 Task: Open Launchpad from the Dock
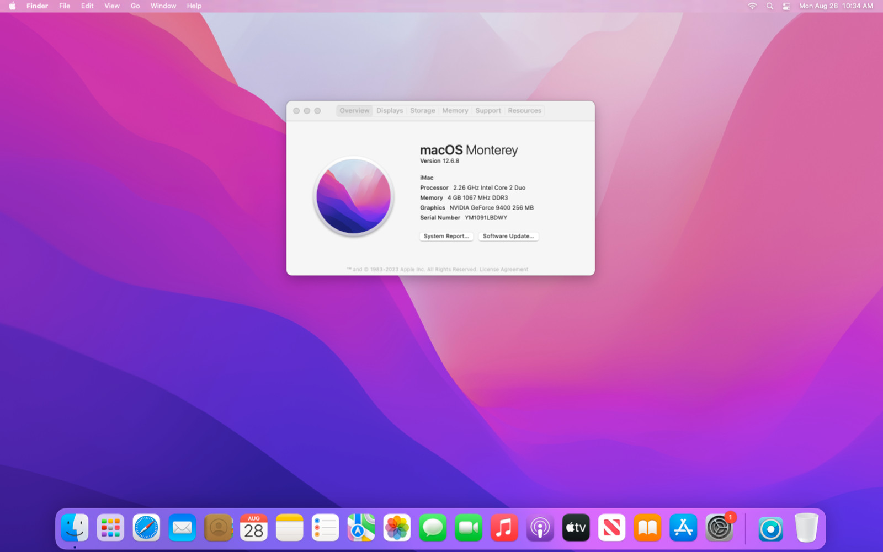click(x=110, y=528)
